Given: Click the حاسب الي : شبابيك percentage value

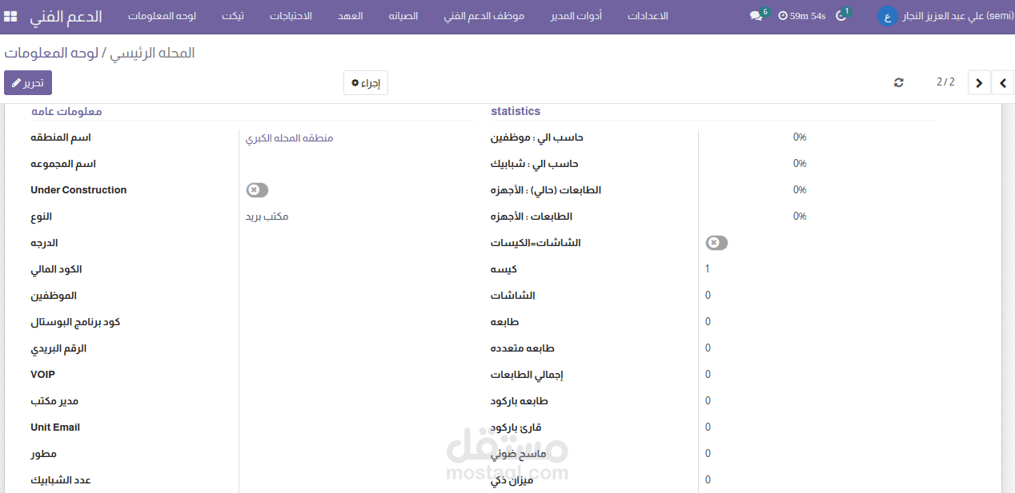Looking at the screenshot, I should (800, 164).
